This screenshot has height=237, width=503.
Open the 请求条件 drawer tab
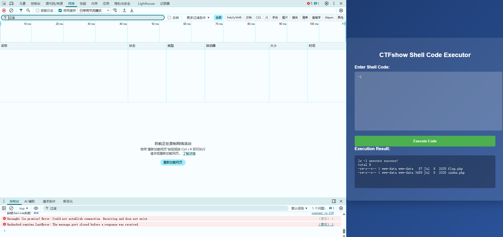point(49,201)
